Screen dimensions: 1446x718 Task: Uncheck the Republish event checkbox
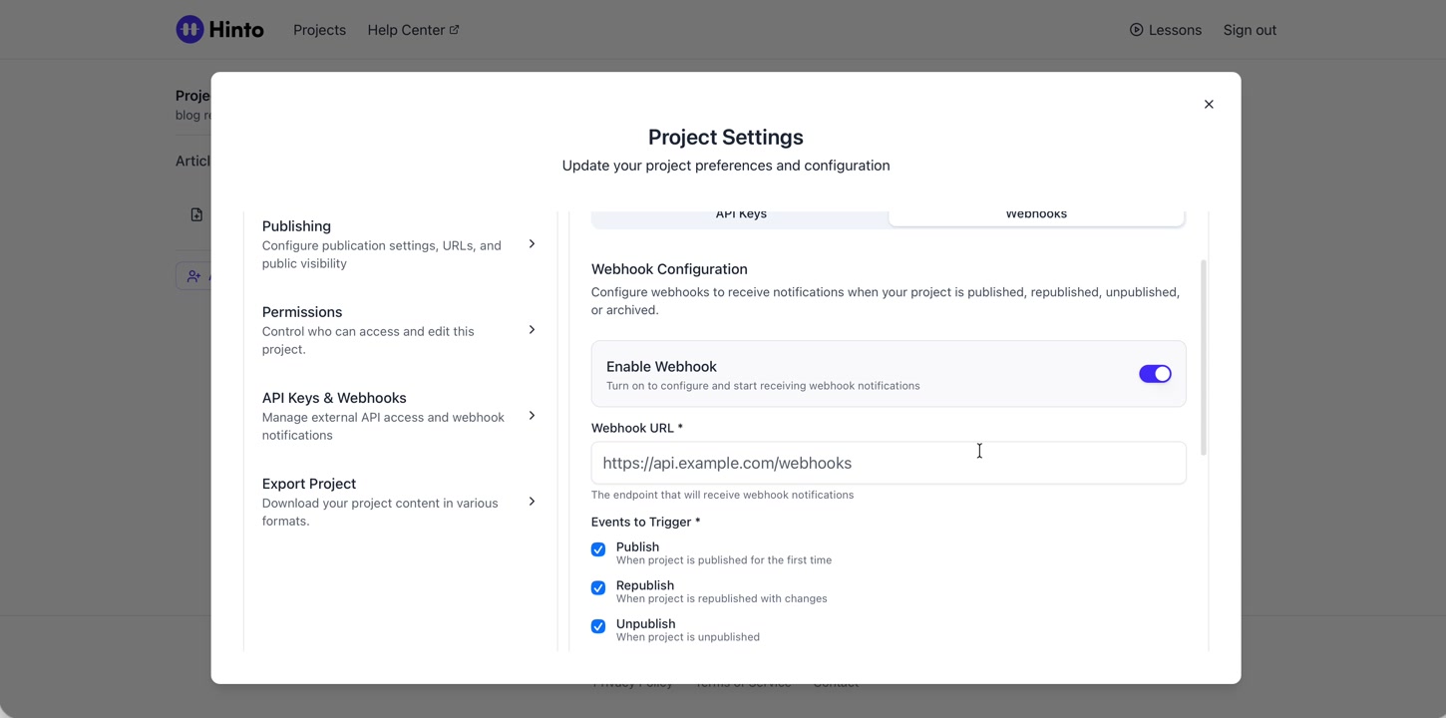(598, 588)
